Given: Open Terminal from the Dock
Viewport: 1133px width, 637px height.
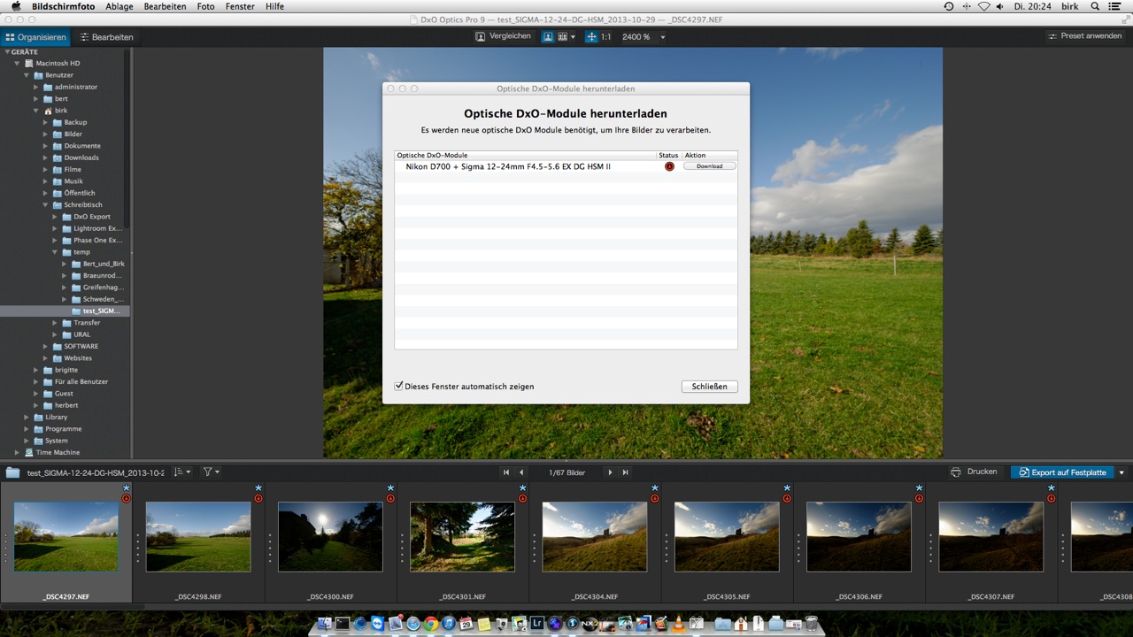Looking at the screenshot, I should (343, 624).
